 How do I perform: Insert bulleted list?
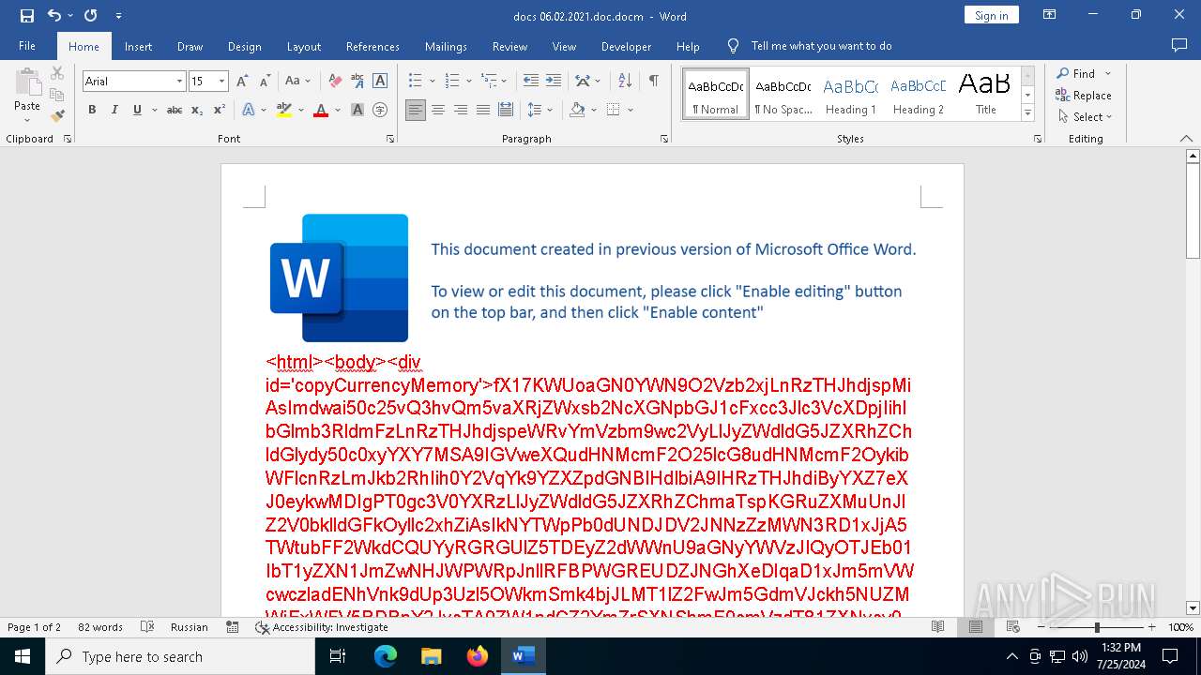(415, 82)
